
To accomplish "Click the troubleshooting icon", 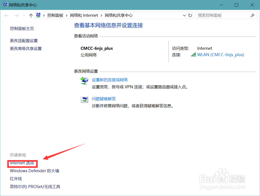I will (84, 100).
